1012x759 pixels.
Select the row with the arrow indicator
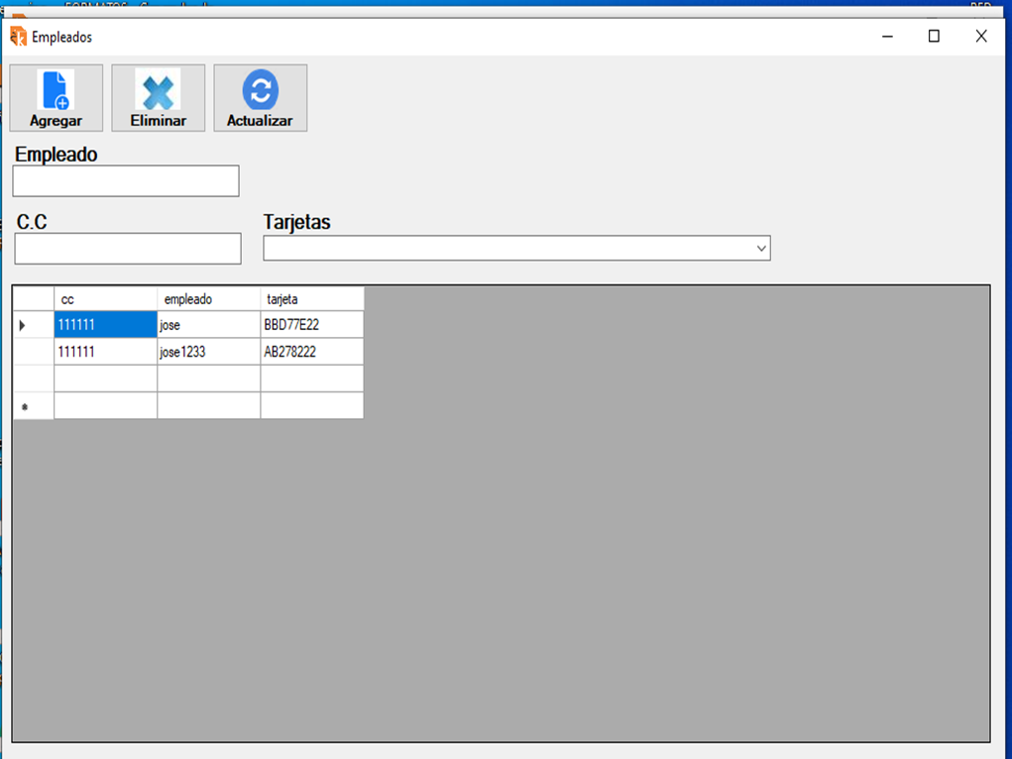click(x=33, y=325)
